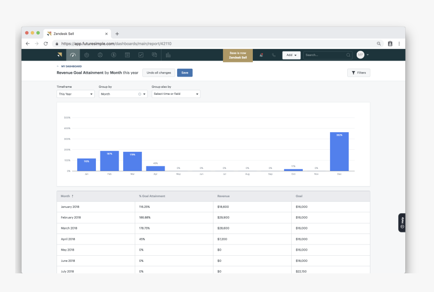The image size is (434, 292).
Task: Click the January bar in chart
Action: [x=87, y=165]
